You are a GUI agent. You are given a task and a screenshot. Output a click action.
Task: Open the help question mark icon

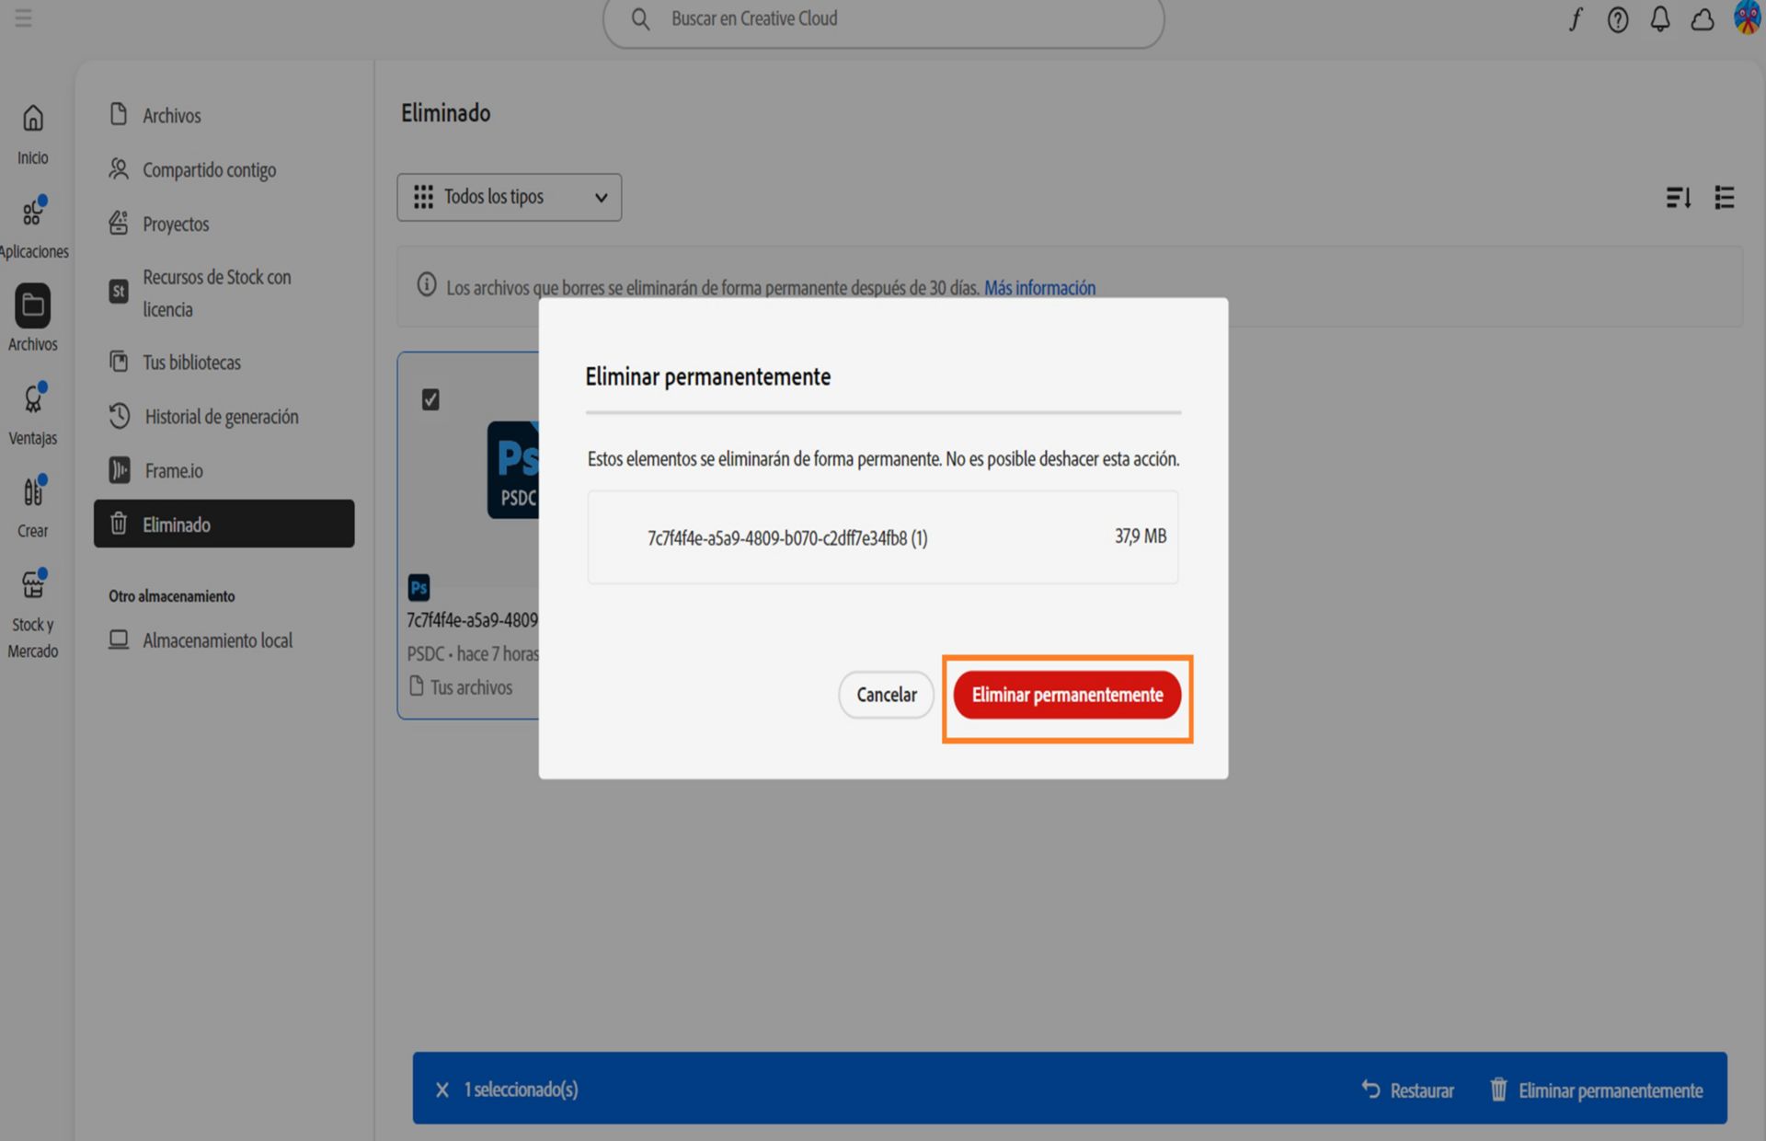coord(1618,19)
